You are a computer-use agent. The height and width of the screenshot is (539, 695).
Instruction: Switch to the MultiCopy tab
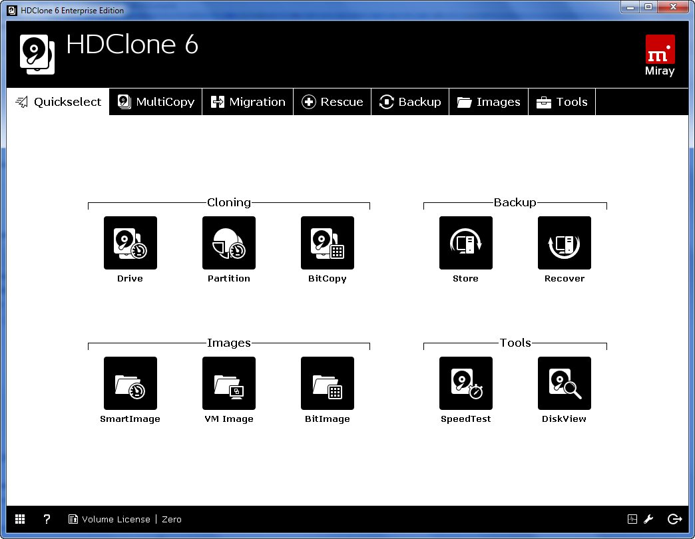click(x=156, y=102)
